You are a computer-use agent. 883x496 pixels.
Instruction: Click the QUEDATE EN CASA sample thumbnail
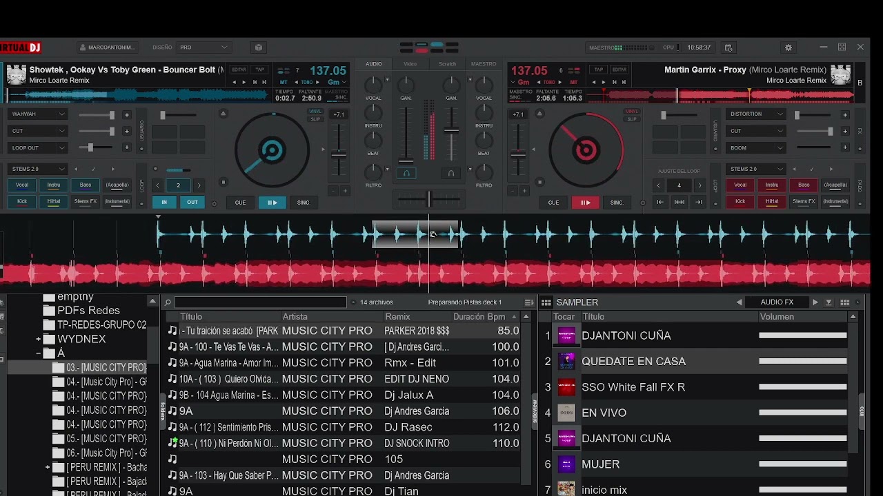[566, 361]
